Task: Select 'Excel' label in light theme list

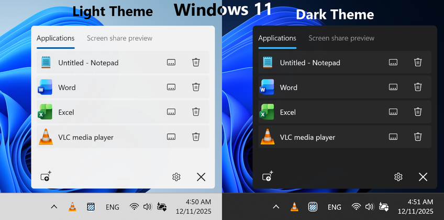Action: coord(66,113)
